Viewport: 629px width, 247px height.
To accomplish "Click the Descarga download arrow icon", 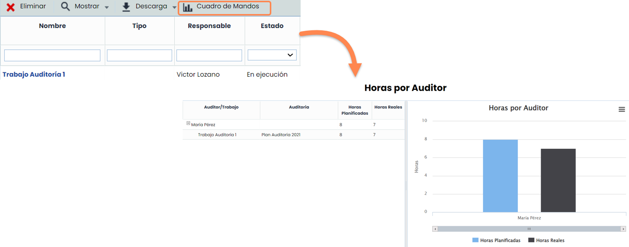I will (x=126, y=7).
